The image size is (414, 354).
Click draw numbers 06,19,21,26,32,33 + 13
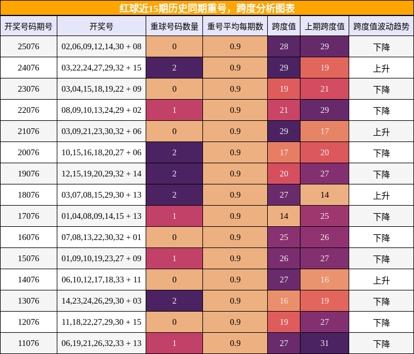pyautogui.click(x=101, y=343)
